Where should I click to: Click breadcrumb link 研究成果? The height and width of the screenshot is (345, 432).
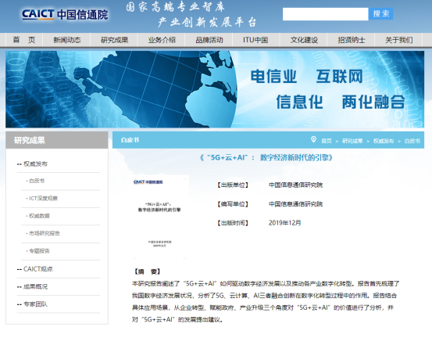(352, 141)
